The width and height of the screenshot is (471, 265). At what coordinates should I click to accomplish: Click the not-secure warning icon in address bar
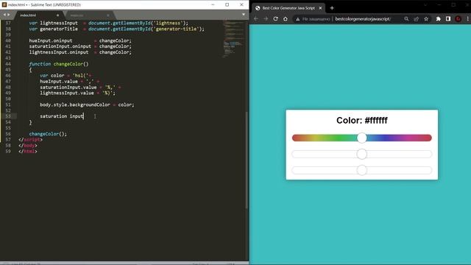click(x=297, y=19)
